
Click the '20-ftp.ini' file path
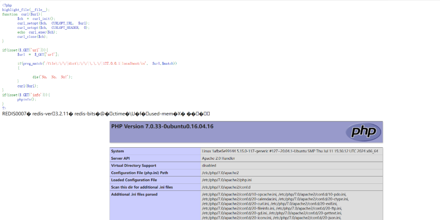click(309, 208)
